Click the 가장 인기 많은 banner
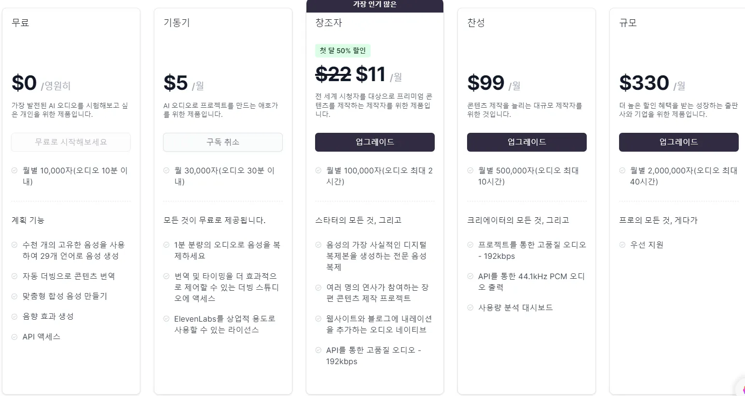745x396 pixels. 374,4
